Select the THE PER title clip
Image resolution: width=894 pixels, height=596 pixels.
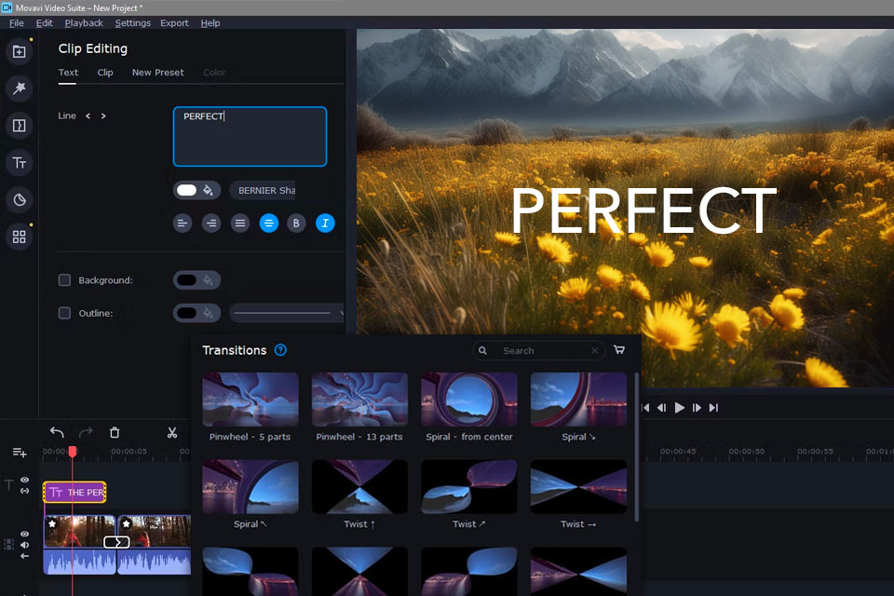coord(74,493)
